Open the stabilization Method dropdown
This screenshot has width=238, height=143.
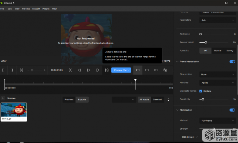tap(217, 120)
